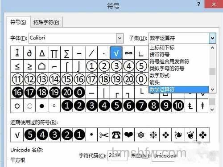Pick the greater-than-or-equal ≥ symbol
223x167 pixels.
click(29, 66)
